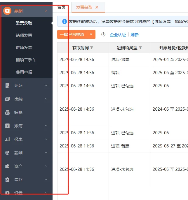The width and height of the screenshot is (188, 200).
Task: Open the 结账 menu label
Action: [x=18, y=112]
